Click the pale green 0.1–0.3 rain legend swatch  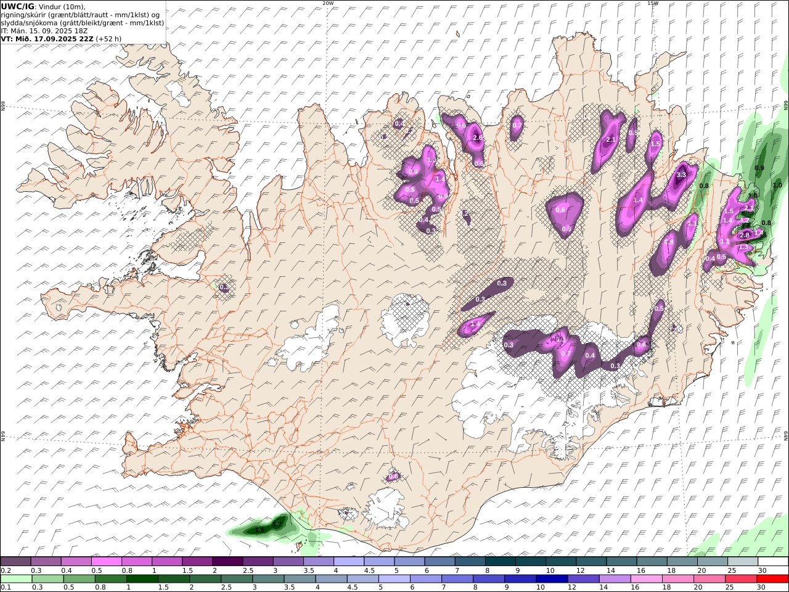pyautogui.click(x=16, y=579)
